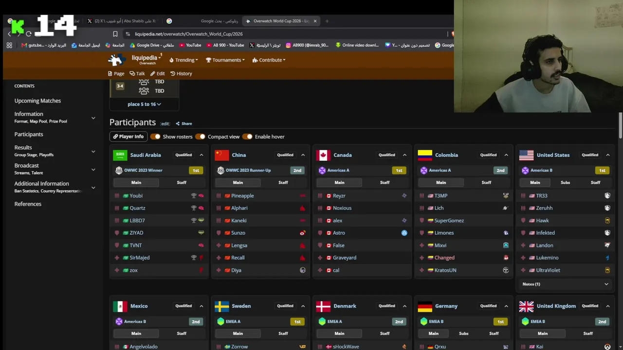Screen dimensions: 623x350
Task: Click the Colombia flag icon
Action: click(x=425, y=155)
